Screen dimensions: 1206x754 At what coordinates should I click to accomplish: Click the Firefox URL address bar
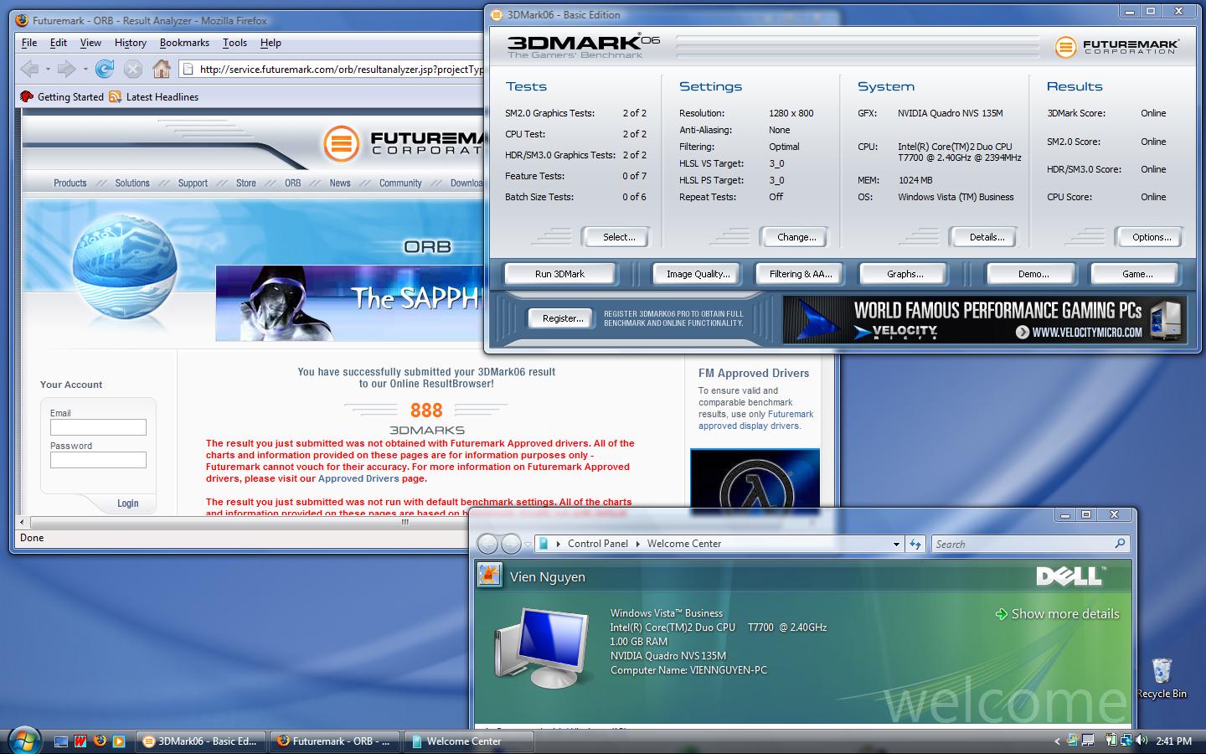click(332, 69)
